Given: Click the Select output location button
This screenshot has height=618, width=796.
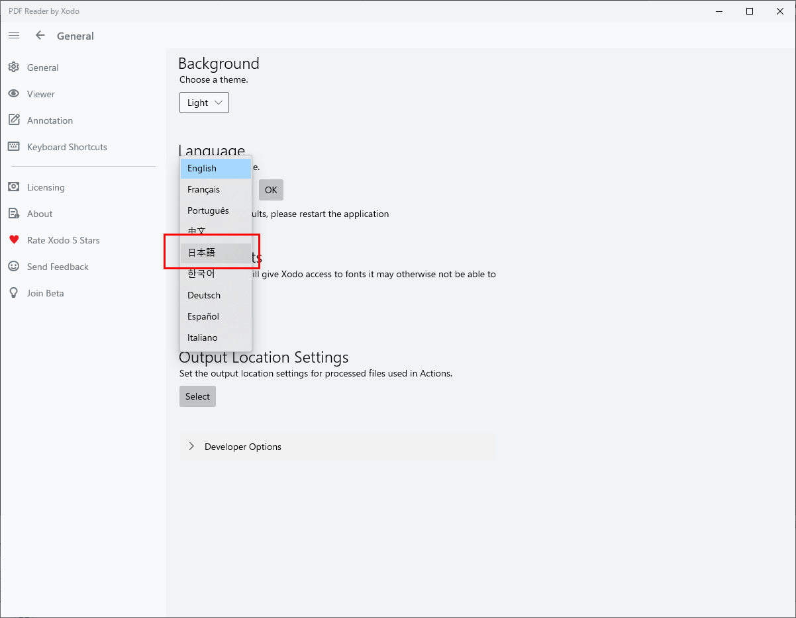Looking at the screenshot, I should tap(197, 396).
